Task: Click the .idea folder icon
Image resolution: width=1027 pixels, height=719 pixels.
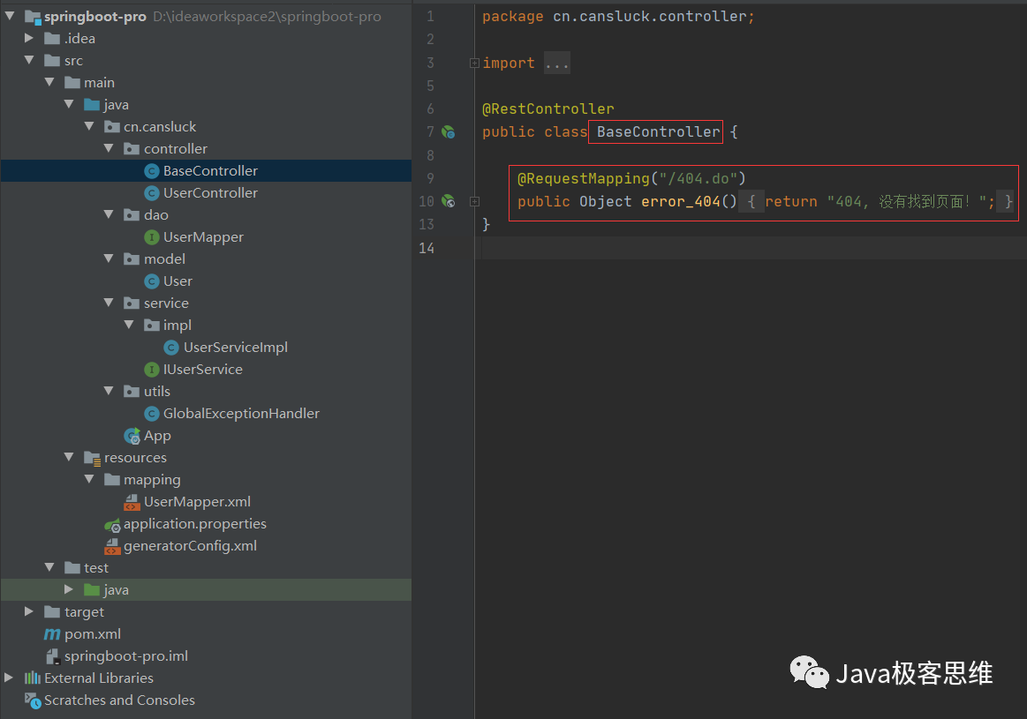Action: 52,39
